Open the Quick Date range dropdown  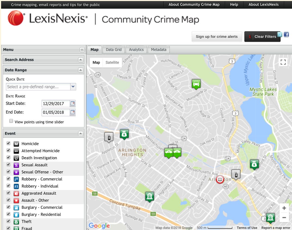(73, 87)
